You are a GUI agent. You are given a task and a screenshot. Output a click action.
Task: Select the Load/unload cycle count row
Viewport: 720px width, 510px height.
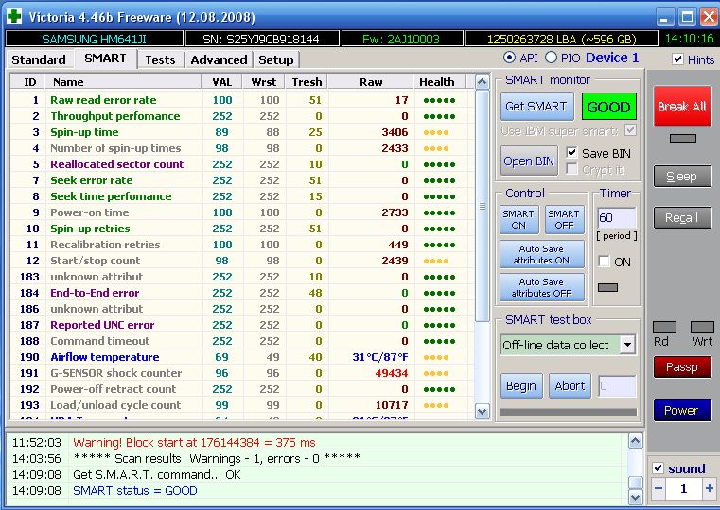[x=242, y=405]
